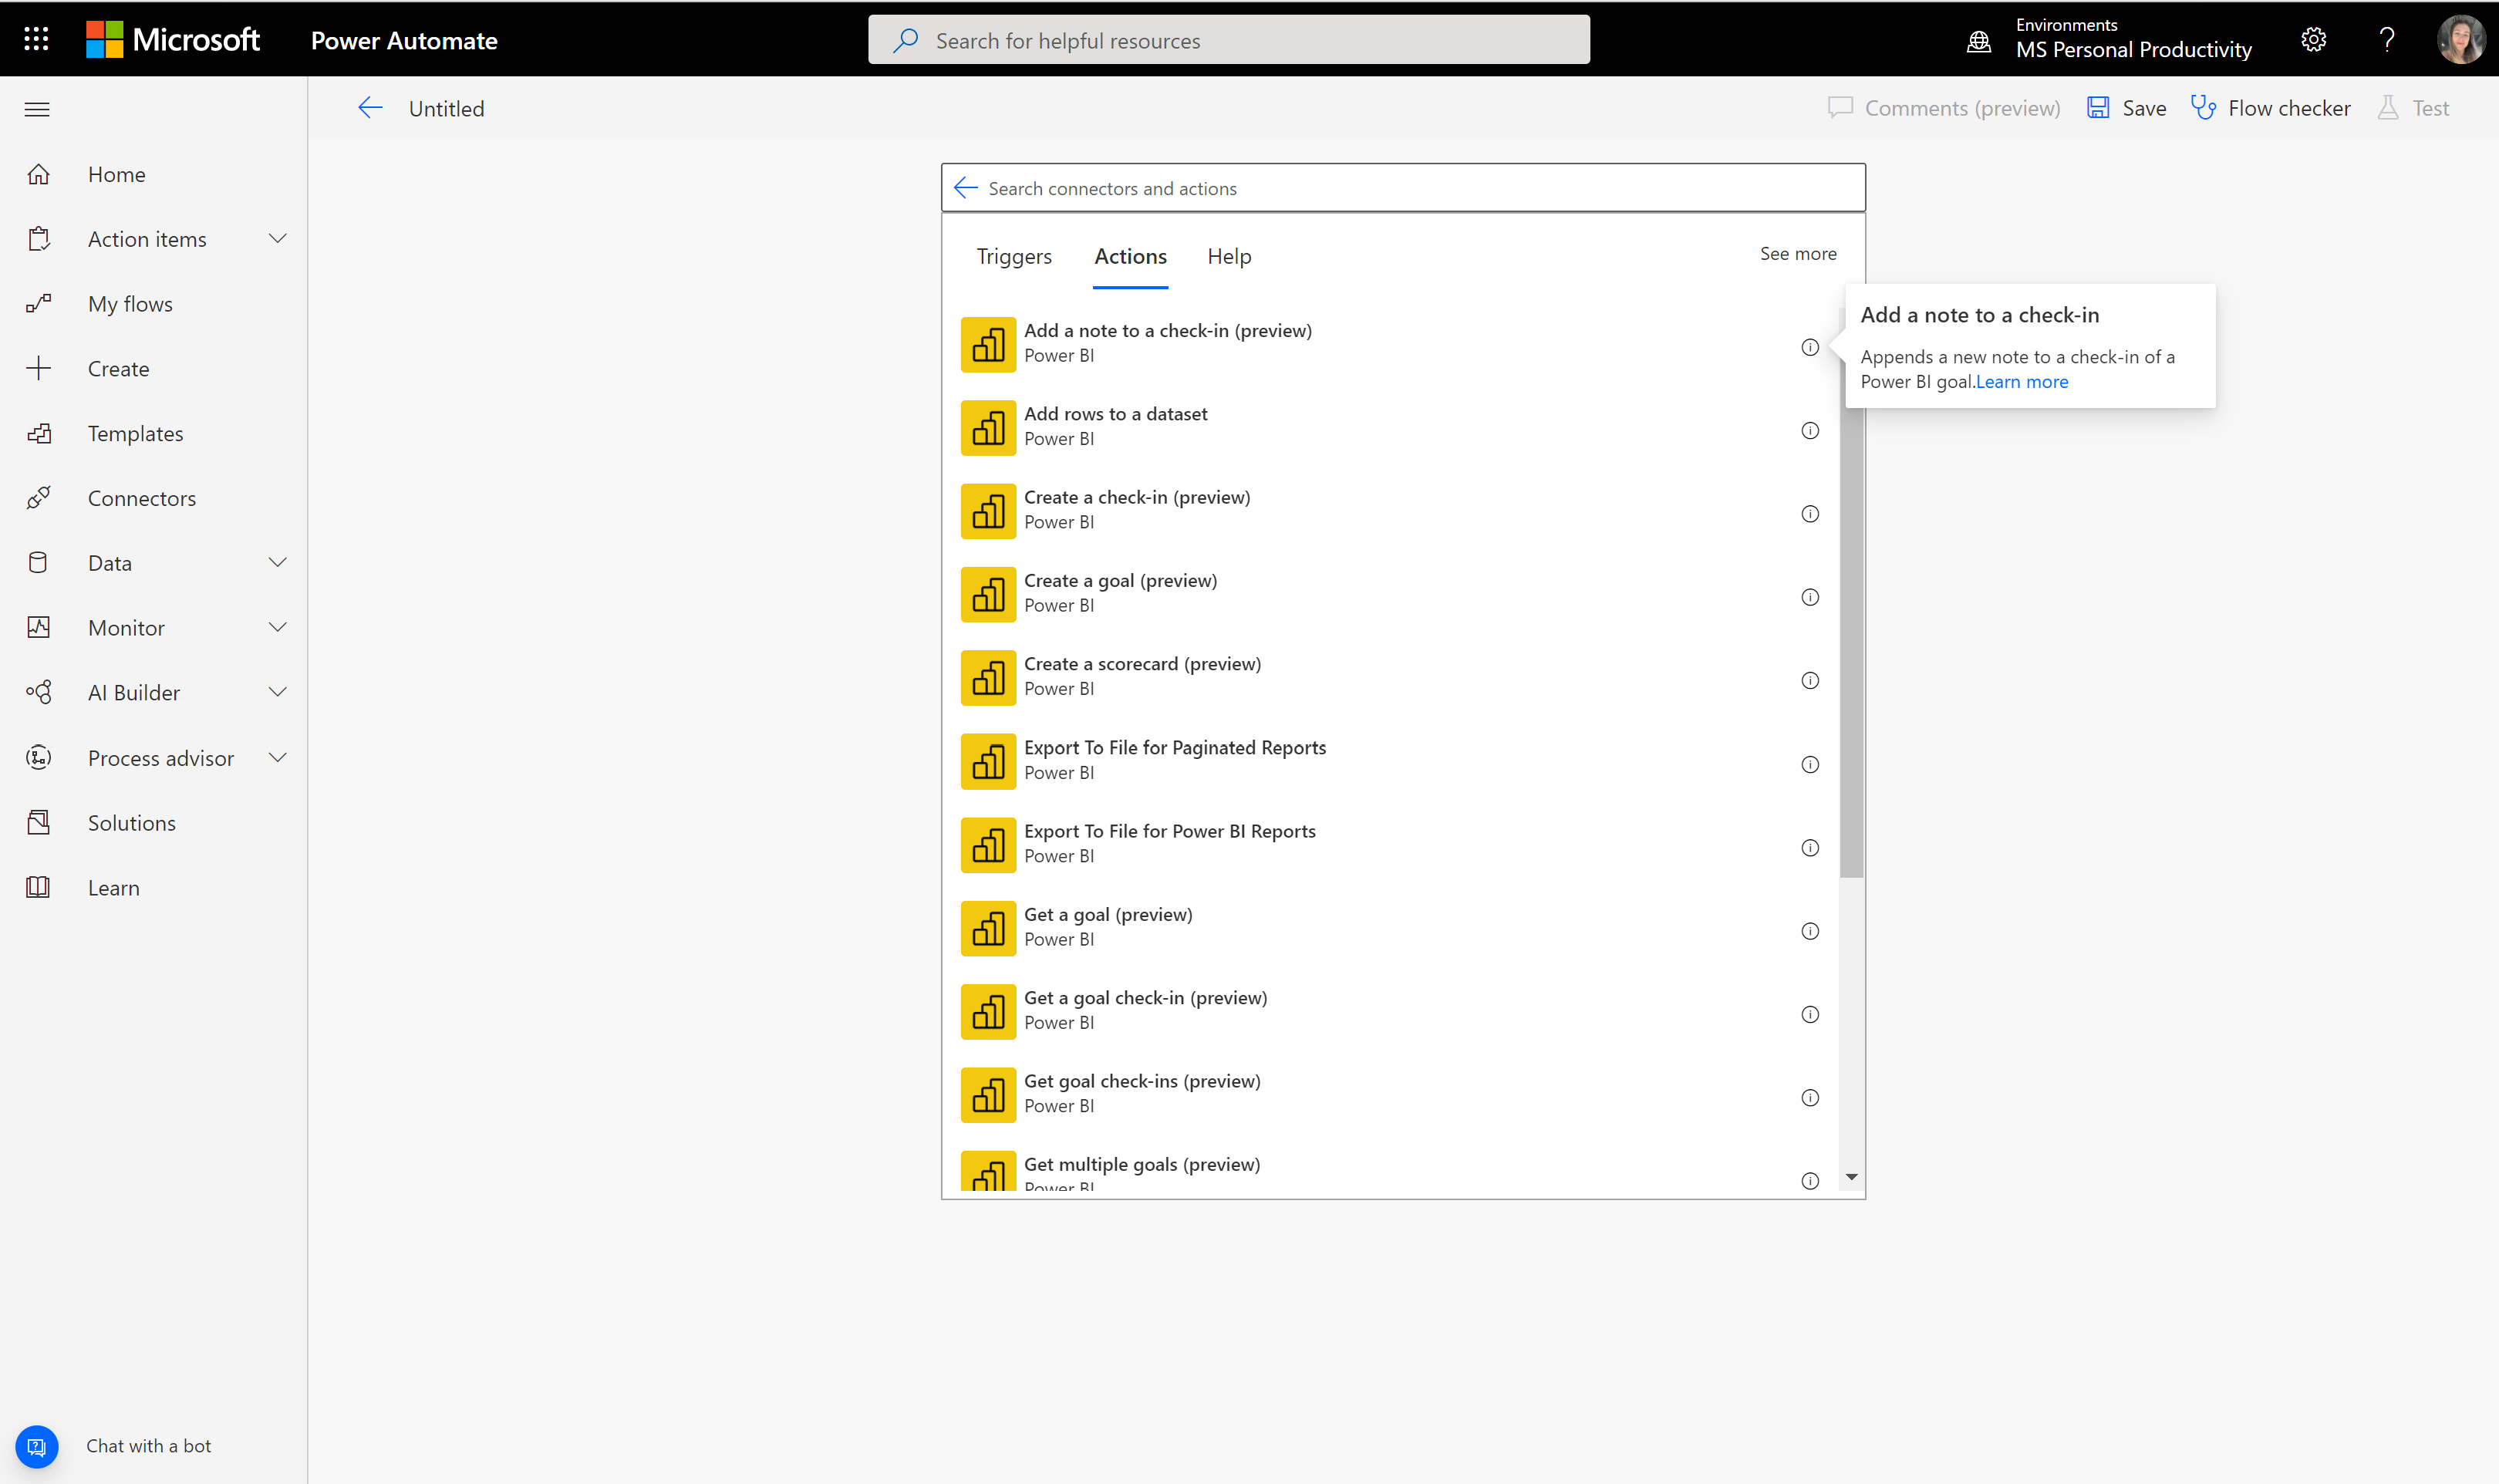This screenshot has width=2499, height=1484.
Task: Open the Environments dropdown selector
Action: click(2114, 39)
